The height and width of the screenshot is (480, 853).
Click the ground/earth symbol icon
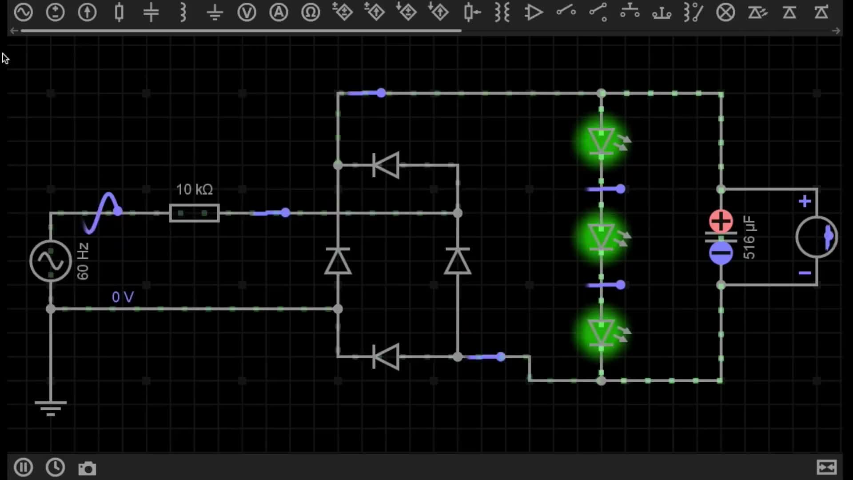pos(215,12)
